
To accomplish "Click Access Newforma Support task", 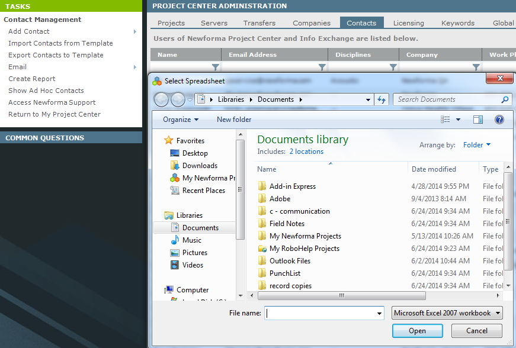I will coord(52,102).
